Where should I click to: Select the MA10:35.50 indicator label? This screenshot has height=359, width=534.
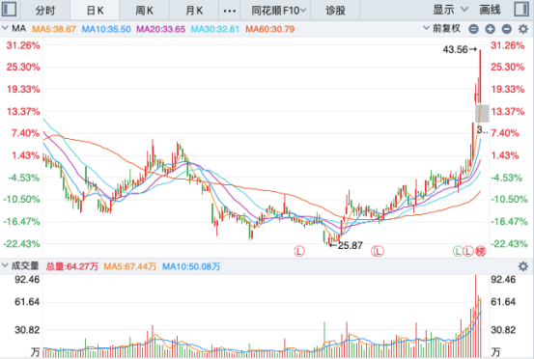click(106, 29)
